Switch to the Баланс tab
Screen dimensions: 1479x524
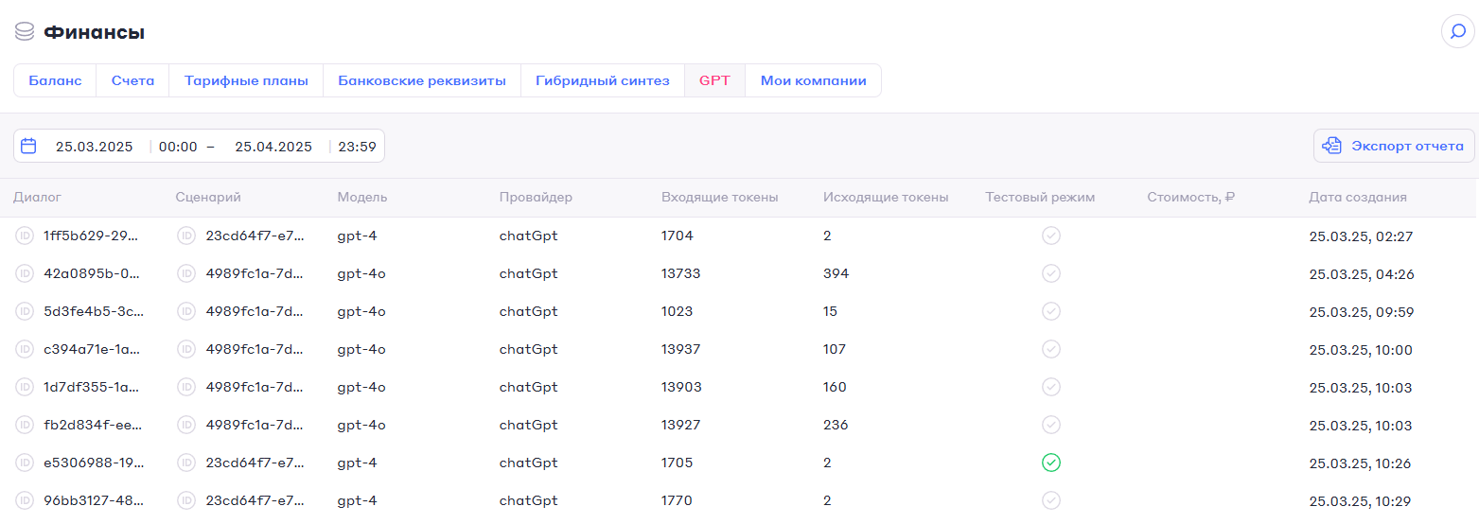point(55,80)
